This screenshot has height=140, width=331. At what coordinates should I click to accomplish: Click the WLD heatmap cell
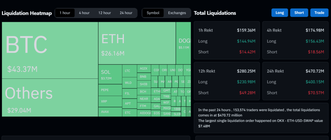129,83
